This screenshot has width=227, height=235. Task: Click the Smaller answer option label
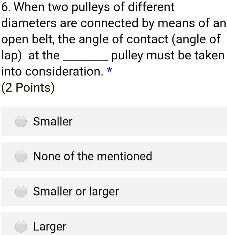[x=53, y=122]
